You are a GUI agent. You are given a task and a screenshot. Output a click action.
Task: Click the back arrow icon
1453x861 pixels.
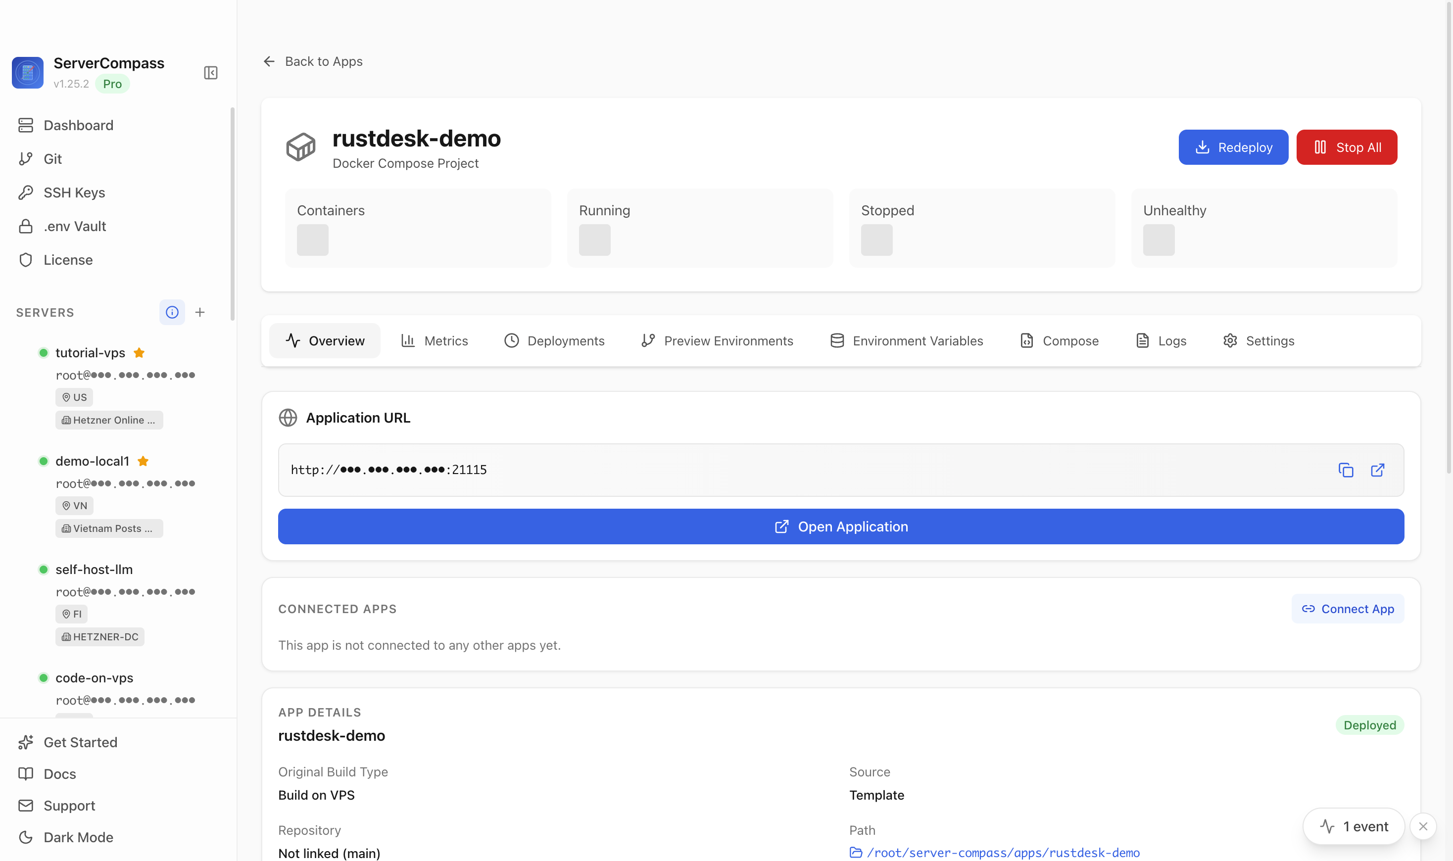click(x=269, y=61)
